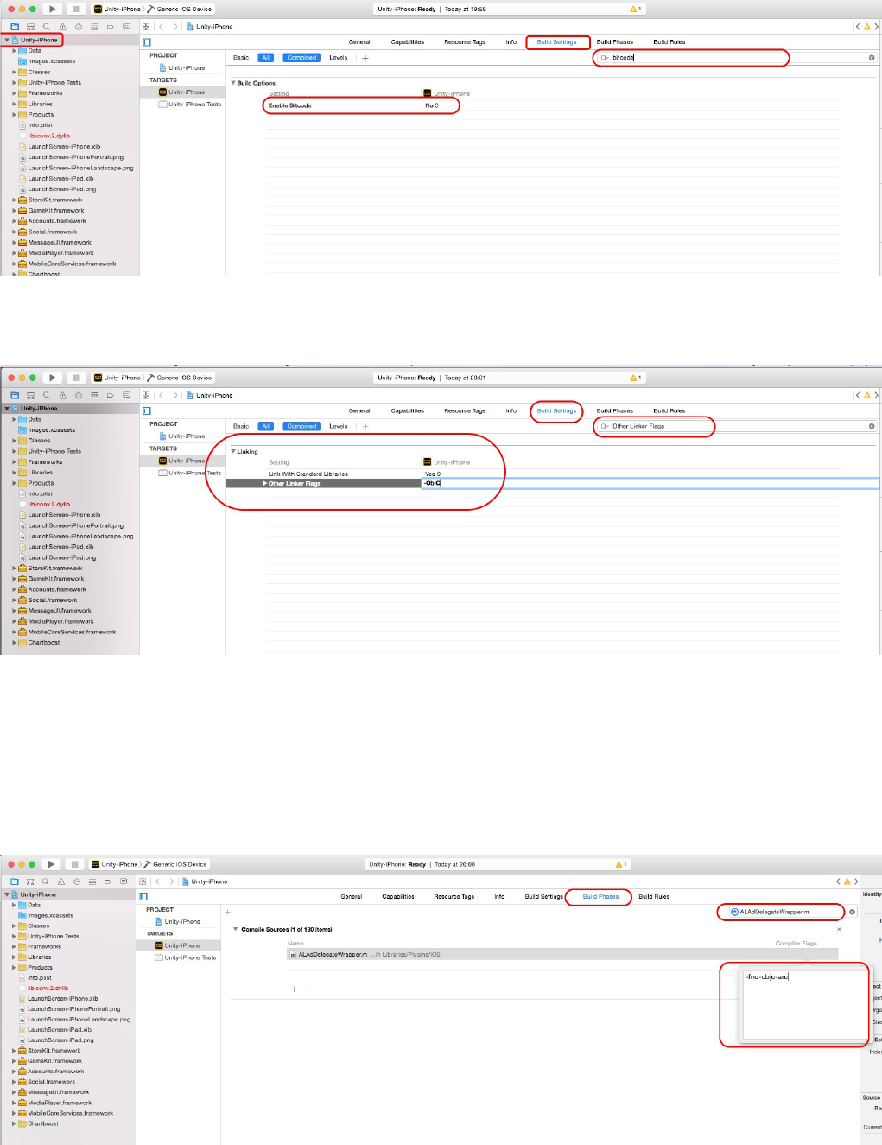Select Levels view in the Other Linker Flags window
Screen dimensions: 882x1145
click(339, 426)
